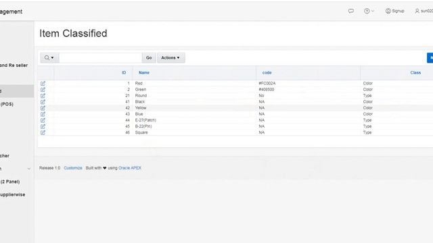Open the 'upplierwise' sidebar item
The image size is (433, 243).
pos(13,194)
